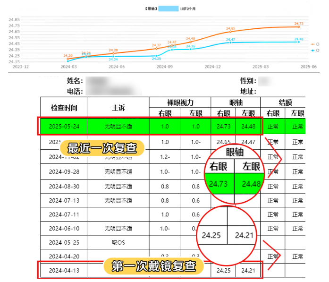The image size is (329, 282).
Task: Select the 2024-08-30 date cell
Action: 64,187
